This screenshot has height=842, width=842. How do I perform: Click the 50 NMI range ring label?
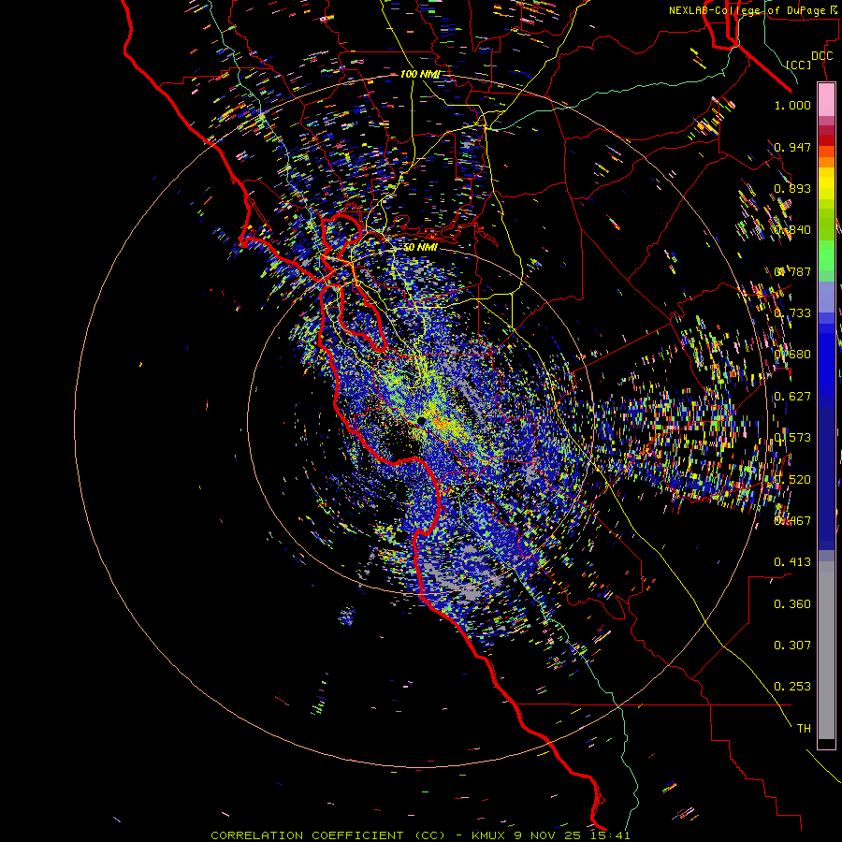click(x=420, y=247)
